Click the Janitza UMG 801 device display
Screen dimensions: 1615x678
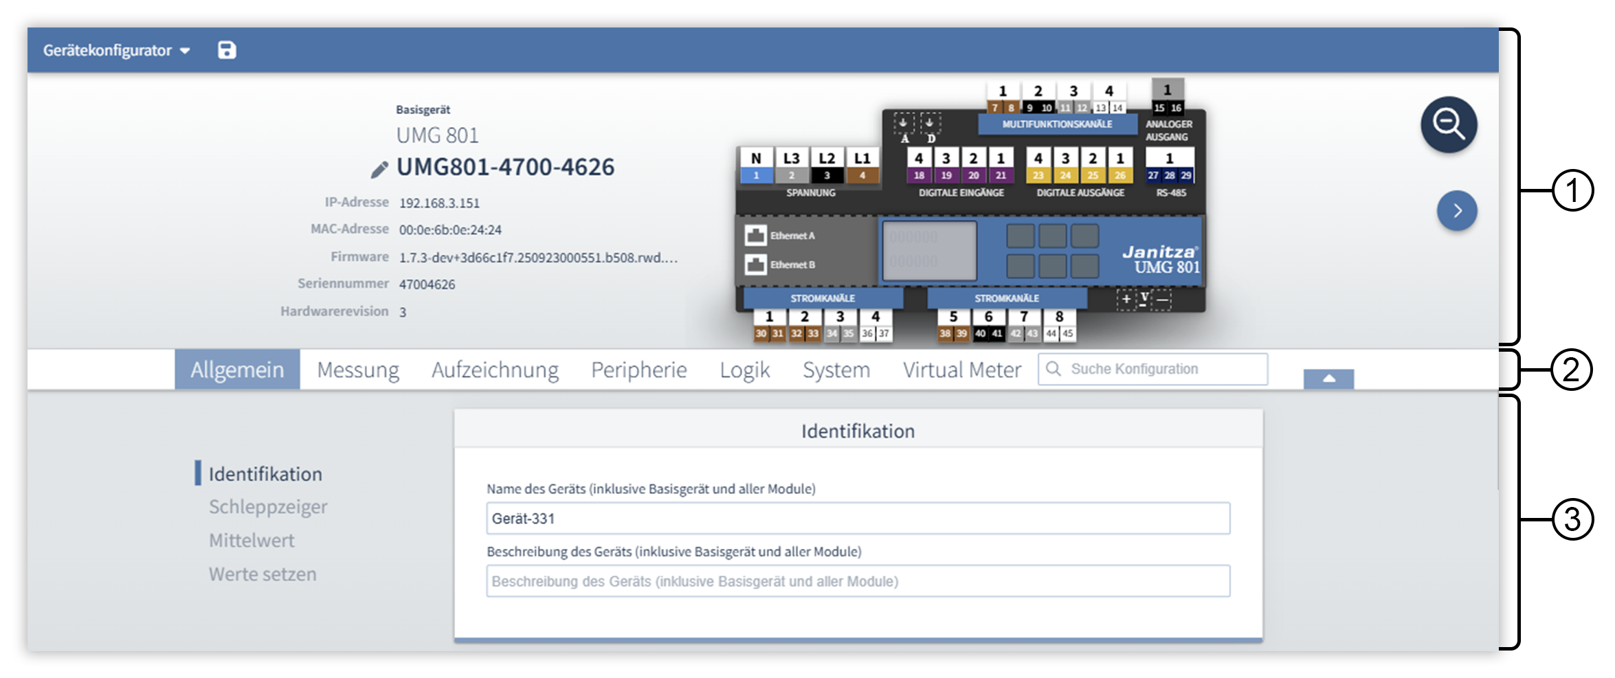point(929,250)
